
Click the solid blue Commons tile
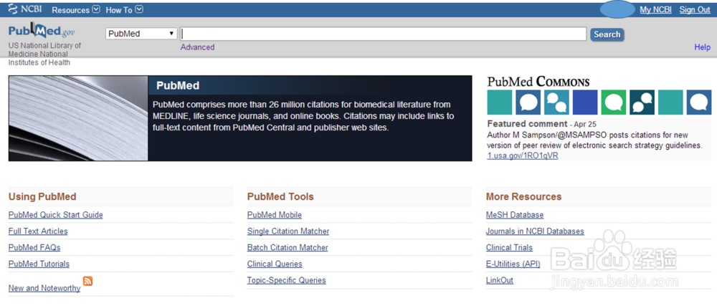[585, 102]
